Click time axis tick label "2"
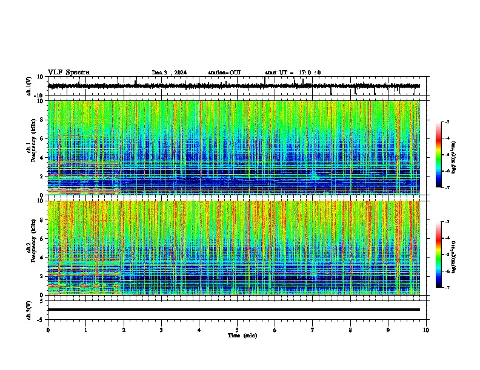The image size is (480, 370). [x=124, y=330]
